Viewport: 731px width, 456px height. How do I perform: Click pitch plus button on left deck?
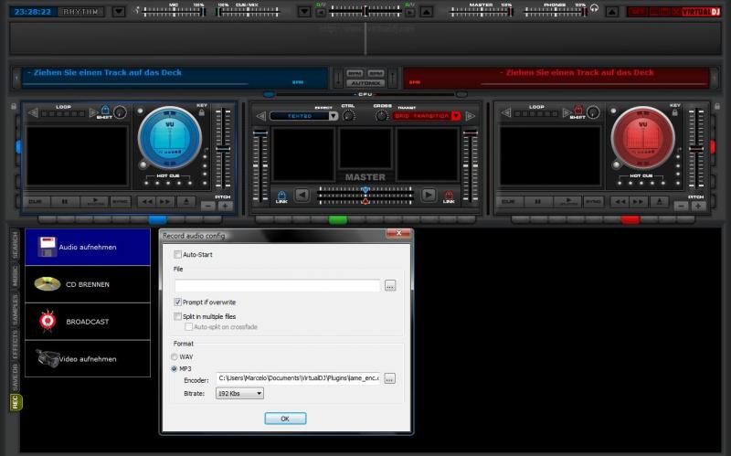pos(226,206)
